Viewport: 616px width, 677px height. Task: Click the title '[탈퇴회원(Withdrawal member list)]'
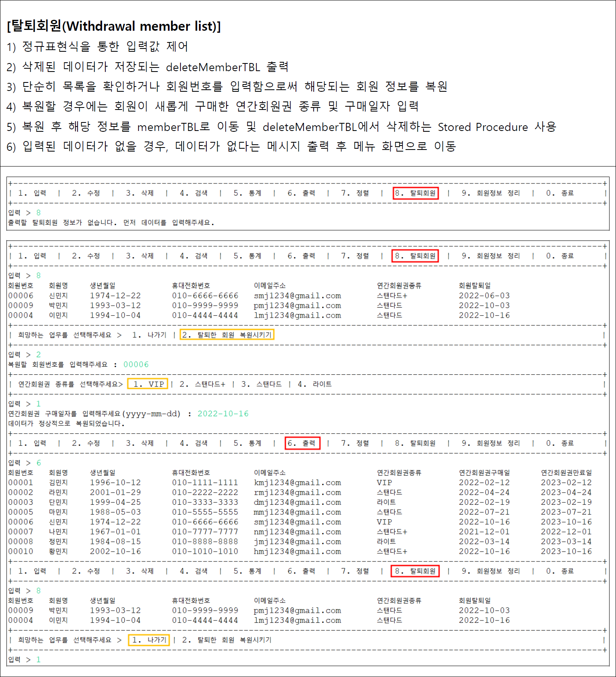[x=114, y=26]
